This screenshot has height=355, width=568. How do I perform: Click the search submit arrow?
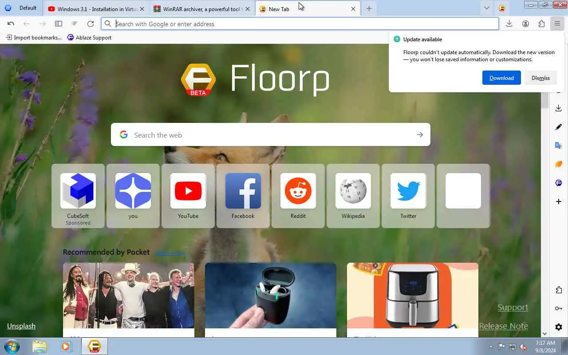pyautogui.click(x=420, y=134)
